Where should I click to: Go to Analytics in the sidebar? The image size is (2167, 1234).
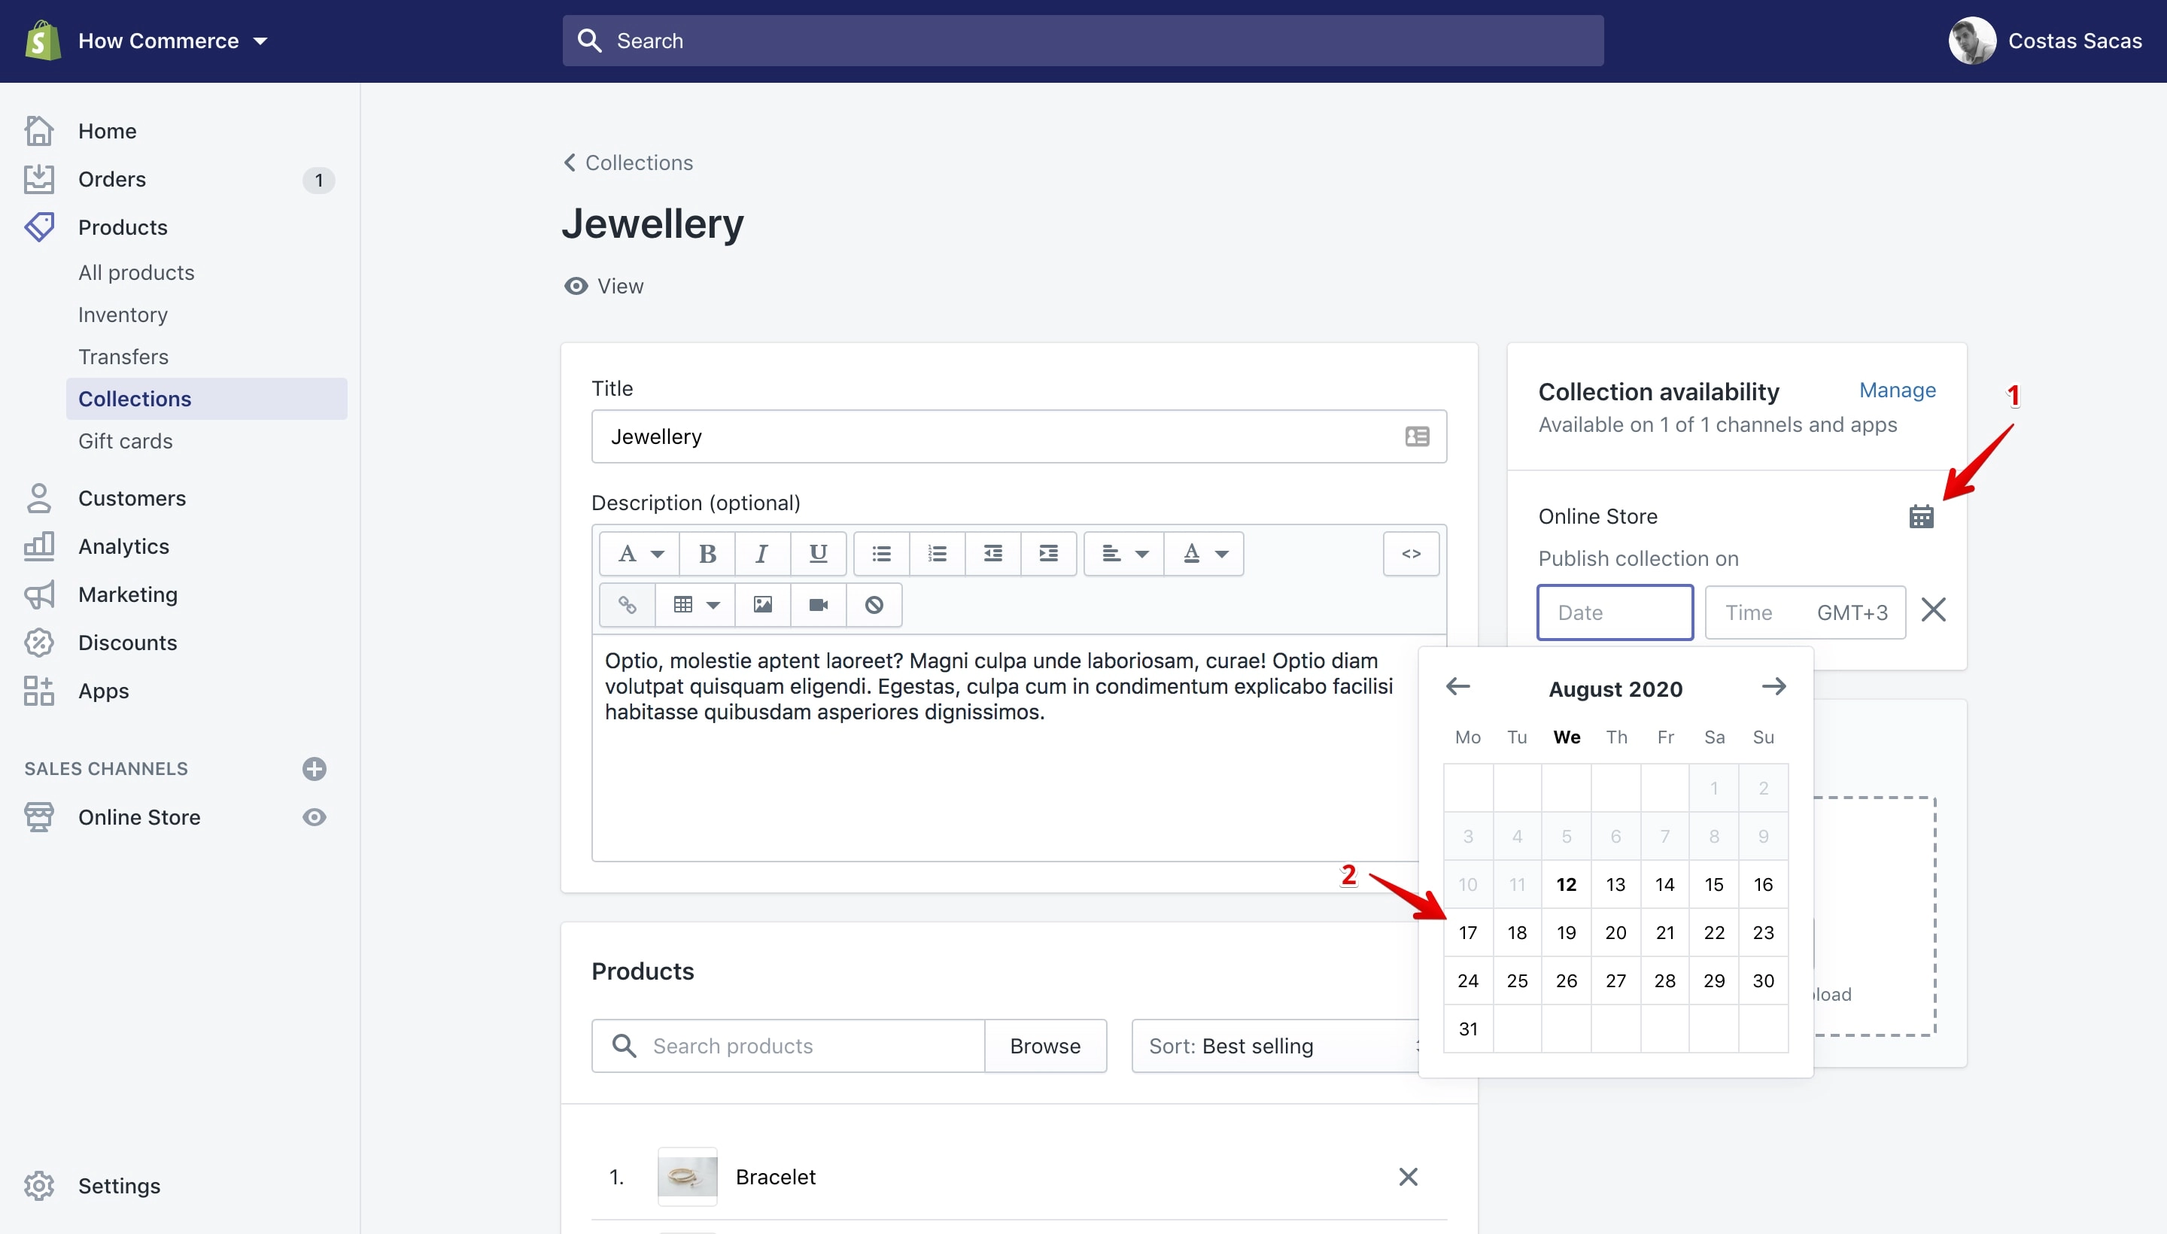pos(123,547)
